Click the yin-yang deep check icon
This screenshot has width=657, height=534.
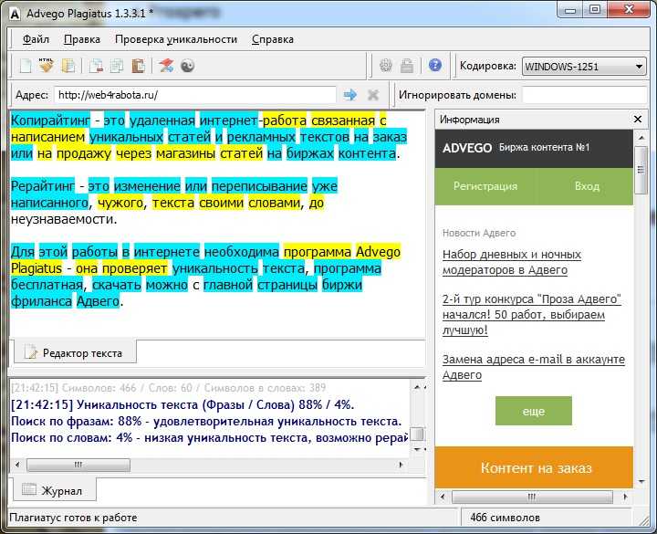[187, 66]
